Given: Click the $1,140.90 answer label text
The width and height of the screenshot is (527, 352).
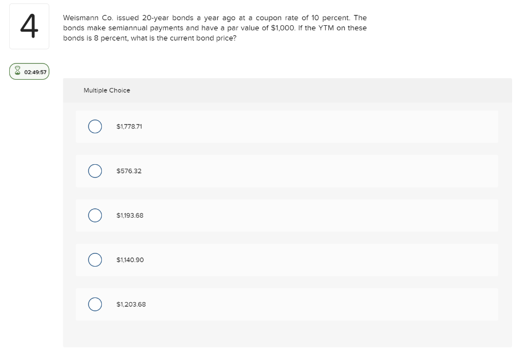Looking at the screenshot, I should click(x=130, y=260).
